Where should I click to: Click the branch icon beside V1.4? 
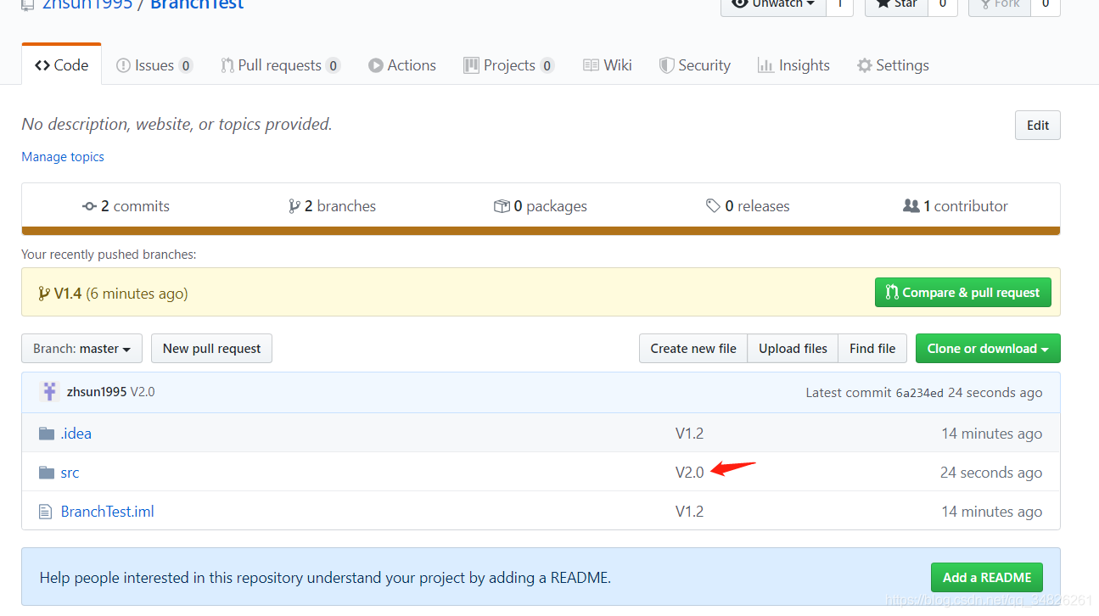tap(44, 294)
